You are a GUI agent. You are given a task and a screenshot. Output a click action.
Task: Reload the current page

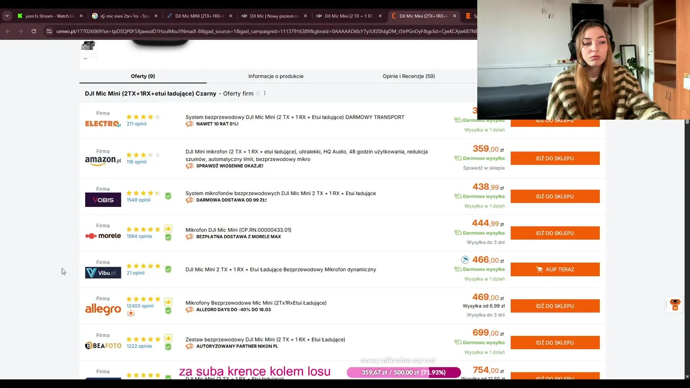click(x=33, y=31)
